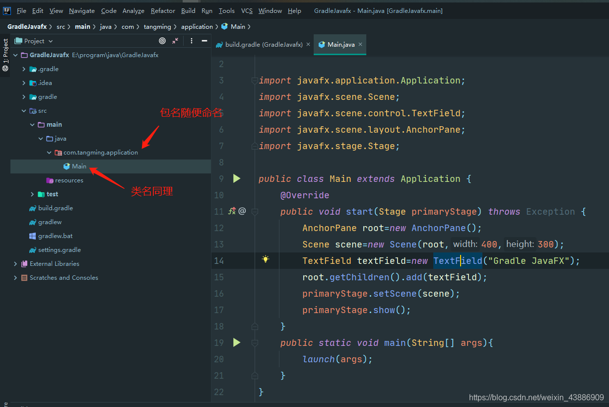The width and height of the screenshot is (609, 407).
Task: Click the External Libraries bar-chart icon
Action: [x=24, y=264]
